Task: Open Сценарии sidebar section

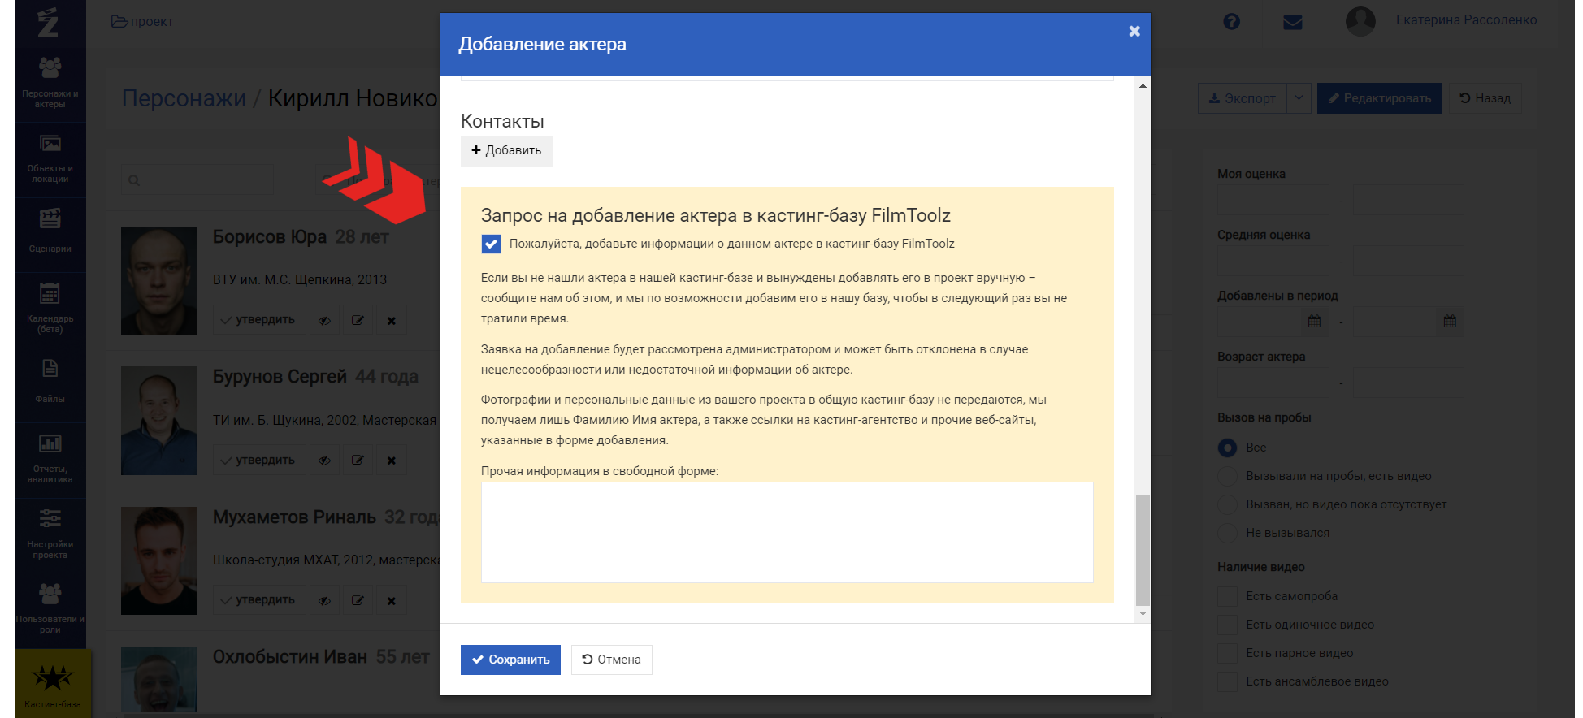Action: (x=50, y=234)
